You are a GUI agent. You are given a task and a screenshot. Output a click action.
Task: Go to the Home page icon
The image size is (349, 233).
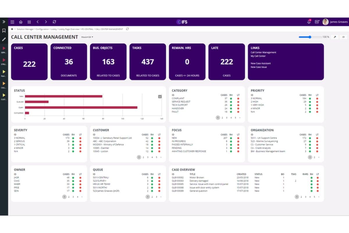tap(21, 22)
